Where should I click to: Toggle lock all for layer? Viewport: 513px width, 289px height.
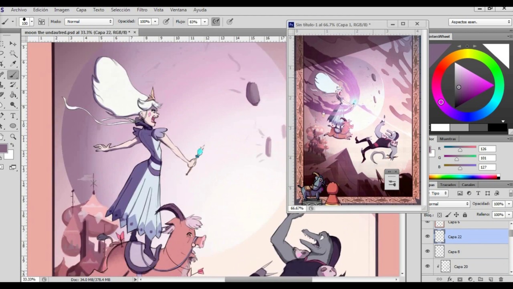pos(465,215)
